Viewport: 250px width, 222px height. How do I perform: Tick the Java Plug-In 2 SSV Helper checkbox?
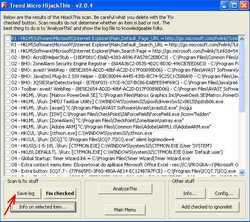coord(8,76)
